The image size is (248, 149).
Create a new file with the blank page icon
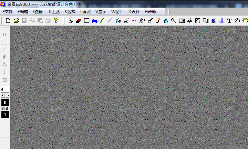(x=8, y=21)
